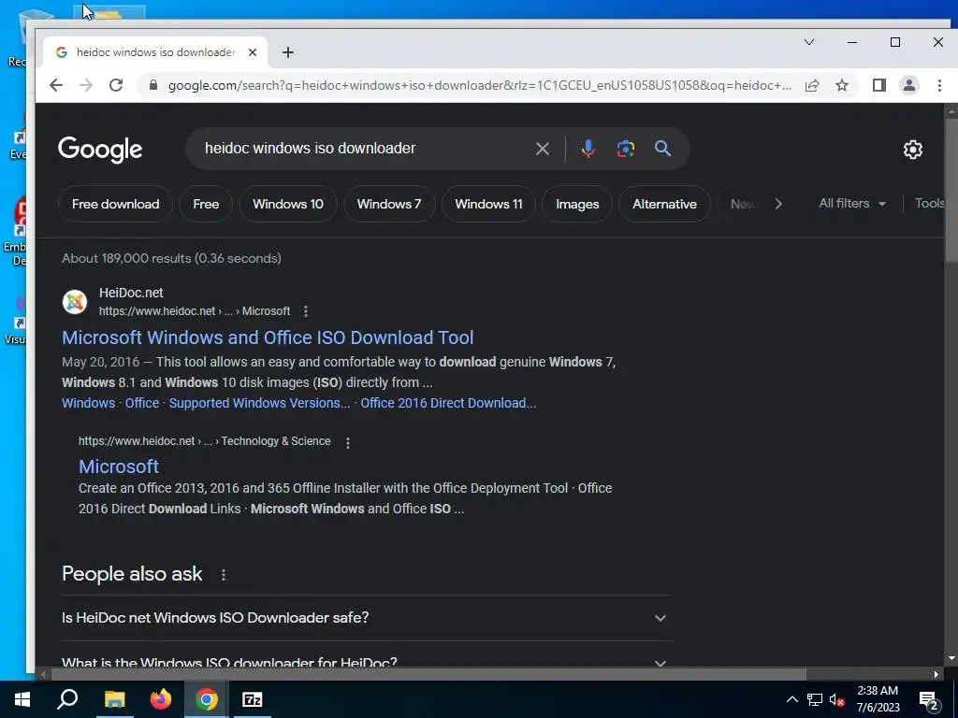Search by image with Google Lens icon
958x718 pixels.
click(x=626, y=149)
